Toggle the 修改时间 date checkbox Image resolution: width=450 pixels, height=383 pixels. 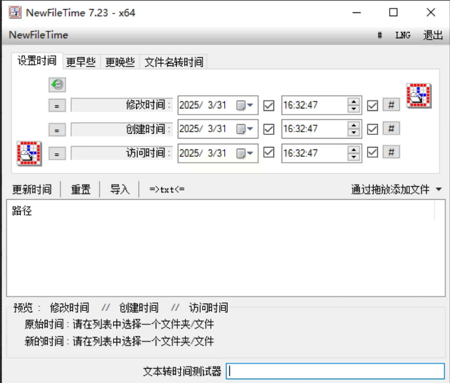pyautogui.click(x=269, y=105)
